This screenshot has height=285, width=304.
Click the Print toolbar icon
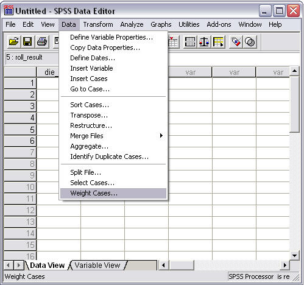pyautogui.click(x=42, y=42)
